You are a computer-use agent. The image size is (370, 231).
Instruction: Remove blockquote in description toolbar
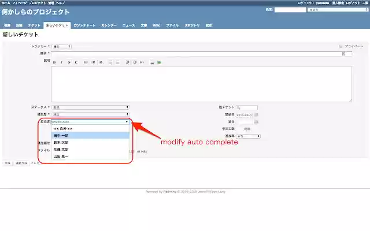135,62
